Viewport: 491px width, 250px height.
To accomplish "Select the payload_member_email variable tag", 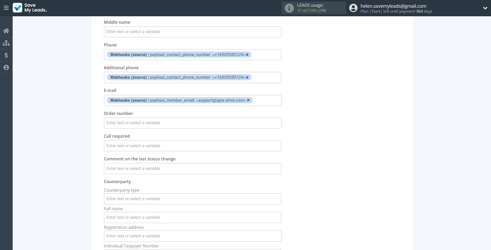I will (180, 100).
